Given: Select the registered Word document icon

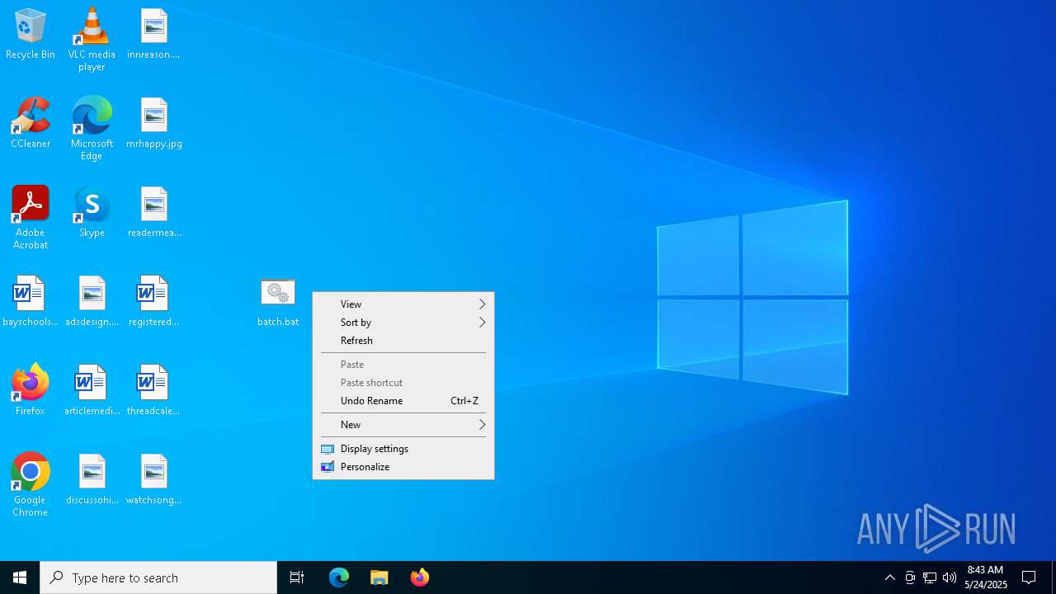Looking at the screenshot, I should (153, 301).
